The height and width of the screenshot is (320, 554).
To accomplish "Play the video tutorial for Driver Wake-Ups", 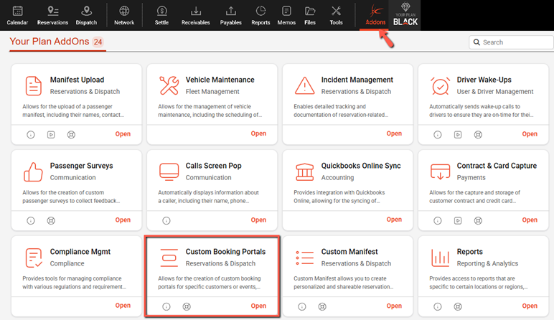I will coord(458,134).
